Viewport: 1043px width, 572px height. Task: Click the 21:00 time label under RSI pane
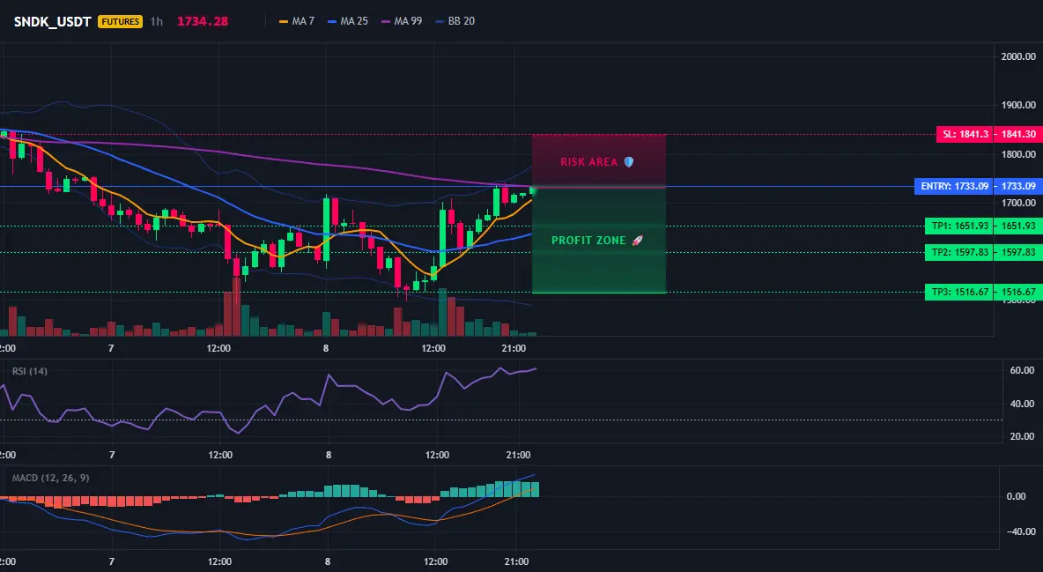pos(518,455)
